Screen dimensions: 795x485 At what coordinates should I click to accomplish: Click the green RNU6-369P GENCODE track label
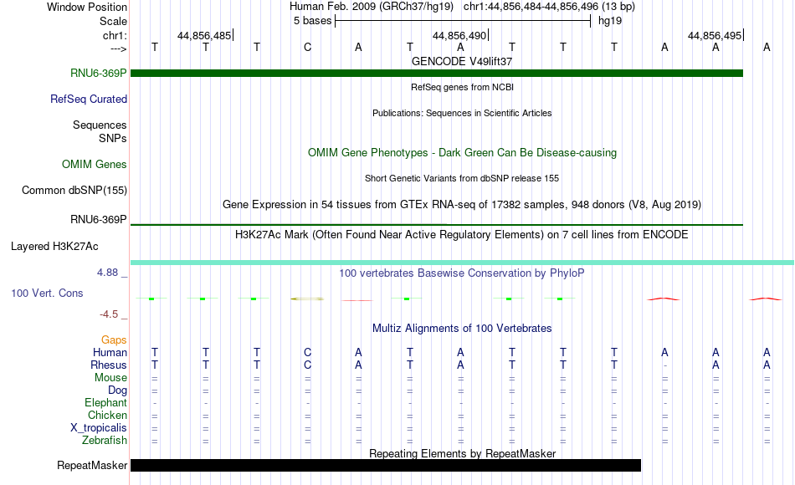tap(99, 73)
